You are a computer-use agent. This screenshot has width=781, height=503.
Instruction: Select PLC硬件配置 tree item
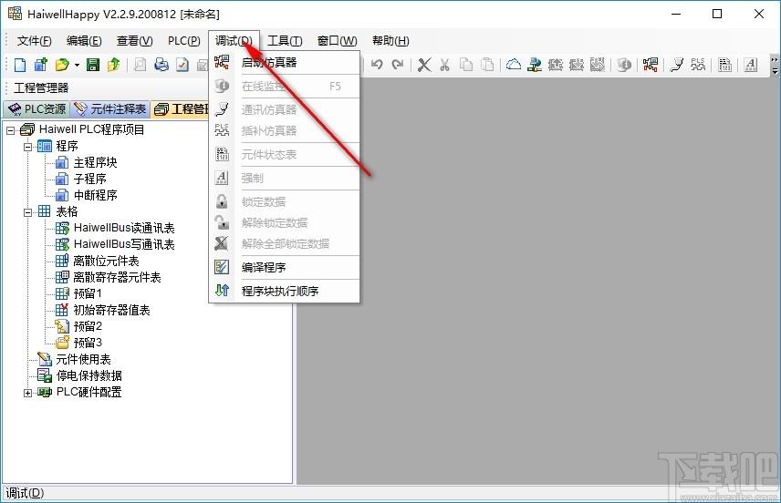click(x=89, y=393)
